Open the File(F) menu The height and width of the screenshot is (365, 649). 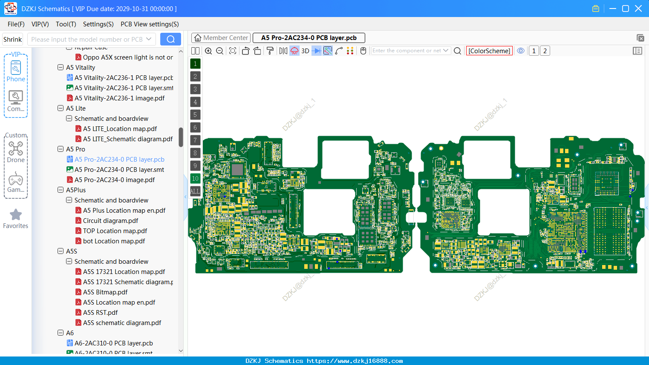16,24
